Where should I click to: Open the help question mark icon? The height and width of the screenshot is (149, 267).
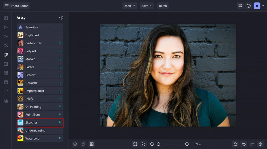tap(249, 6)
